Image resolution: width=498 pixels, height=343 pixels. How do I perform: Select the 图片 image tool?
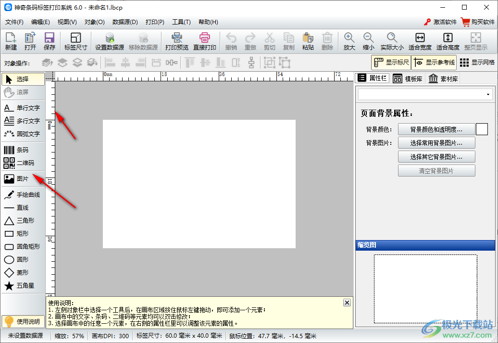23,179
